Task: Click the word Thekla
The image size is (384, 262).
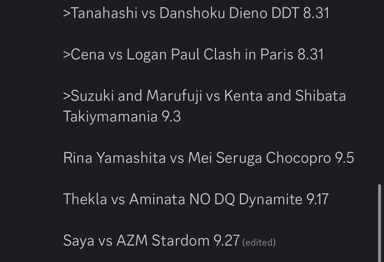Action: [85, 199]
